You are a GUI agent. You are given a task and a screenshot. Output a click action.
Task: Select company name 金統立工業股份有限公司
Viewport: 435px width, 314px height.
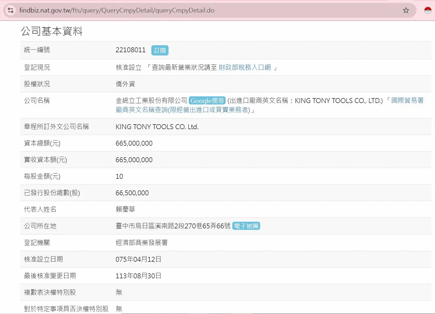(151, 101)
